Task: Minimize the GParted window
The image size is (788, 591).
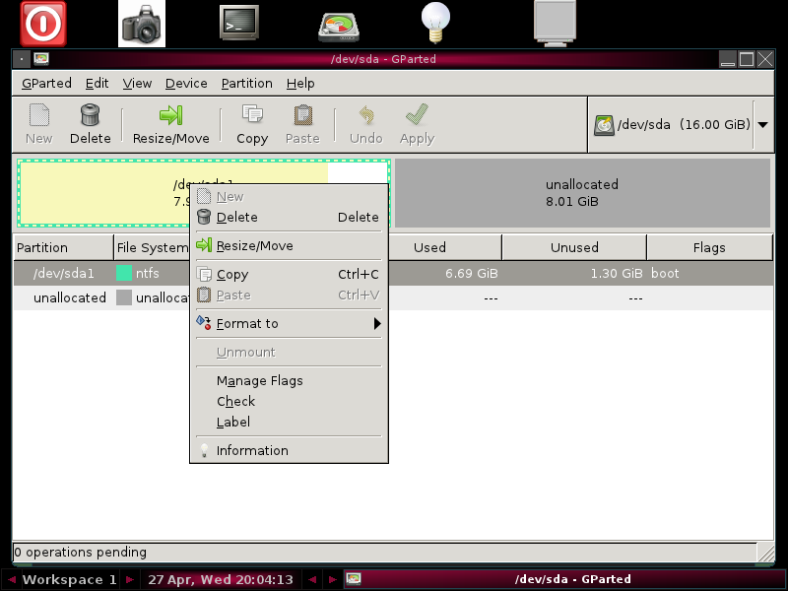Action: point(728,59)
